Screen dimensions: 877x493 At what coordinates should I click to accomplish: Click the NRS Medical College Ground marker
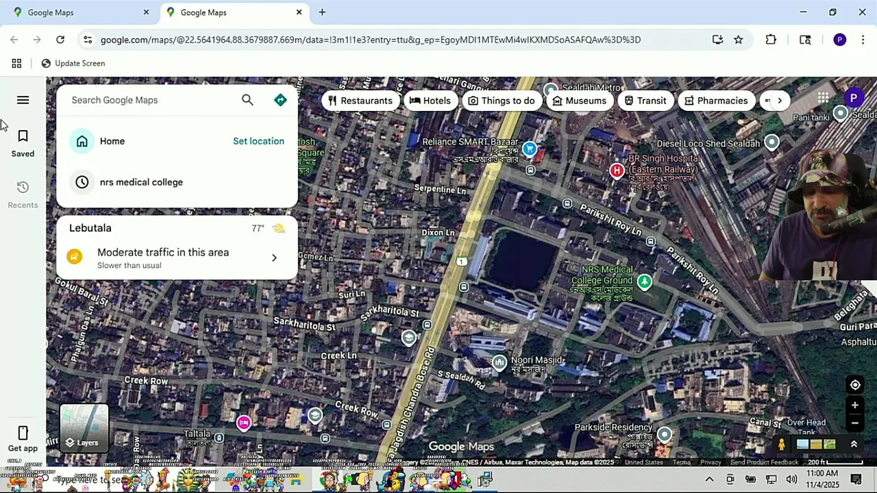click(644, 281)
